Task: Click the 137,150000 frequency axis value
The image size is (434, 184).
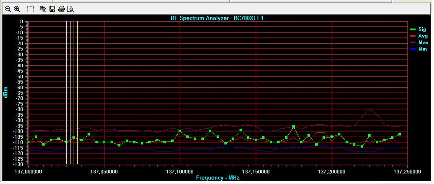Action: [256, 172]
